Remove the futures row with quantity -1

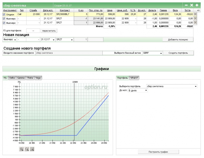195,18
